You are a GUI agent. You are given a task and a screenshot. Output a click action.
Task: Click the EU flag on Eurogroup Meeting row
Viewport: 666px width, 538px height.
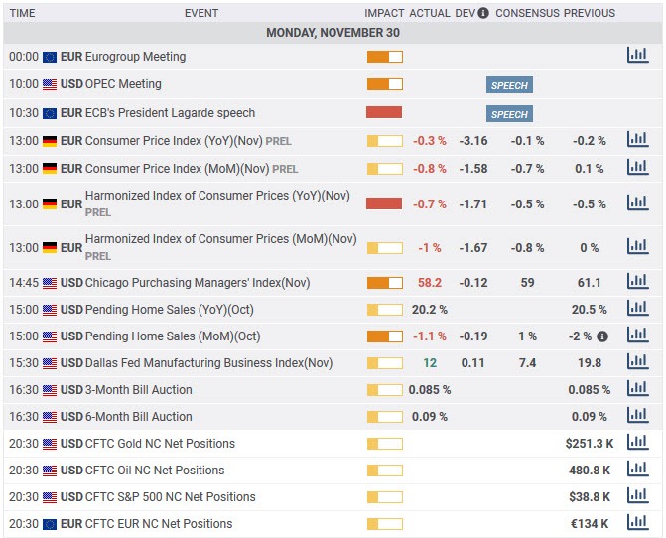click(50, 57)
